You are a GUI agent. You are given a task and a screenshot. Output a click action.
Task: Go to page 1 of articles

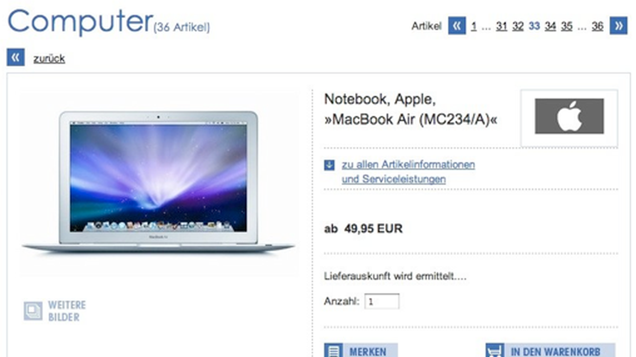coord(474,26)
